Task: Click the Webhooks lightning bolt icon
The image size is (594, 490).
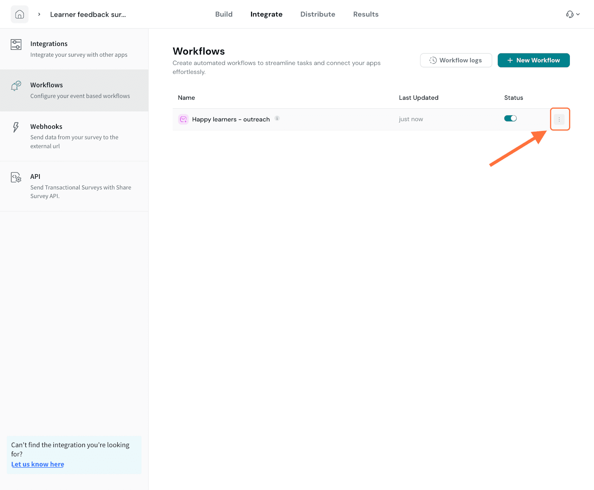Action: (x=16, y=127)
